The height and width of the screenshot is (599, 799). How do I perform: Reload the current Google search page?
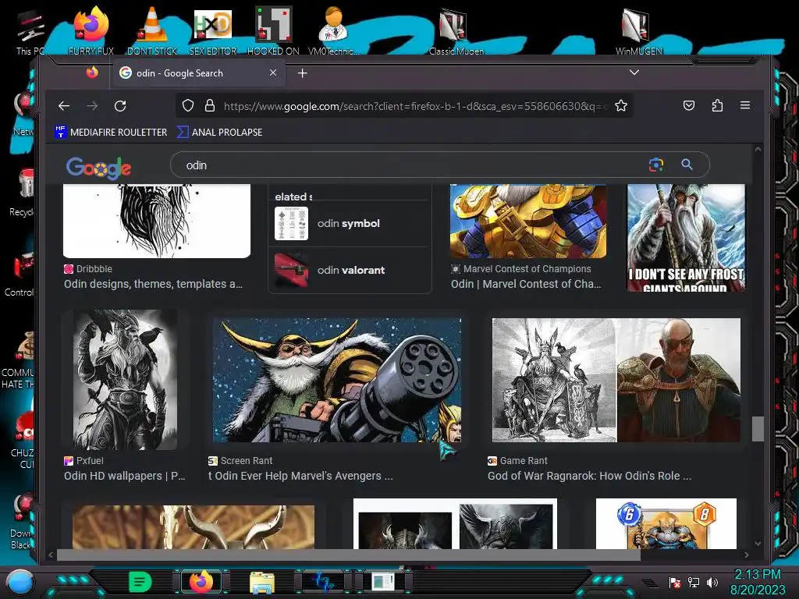120,106
